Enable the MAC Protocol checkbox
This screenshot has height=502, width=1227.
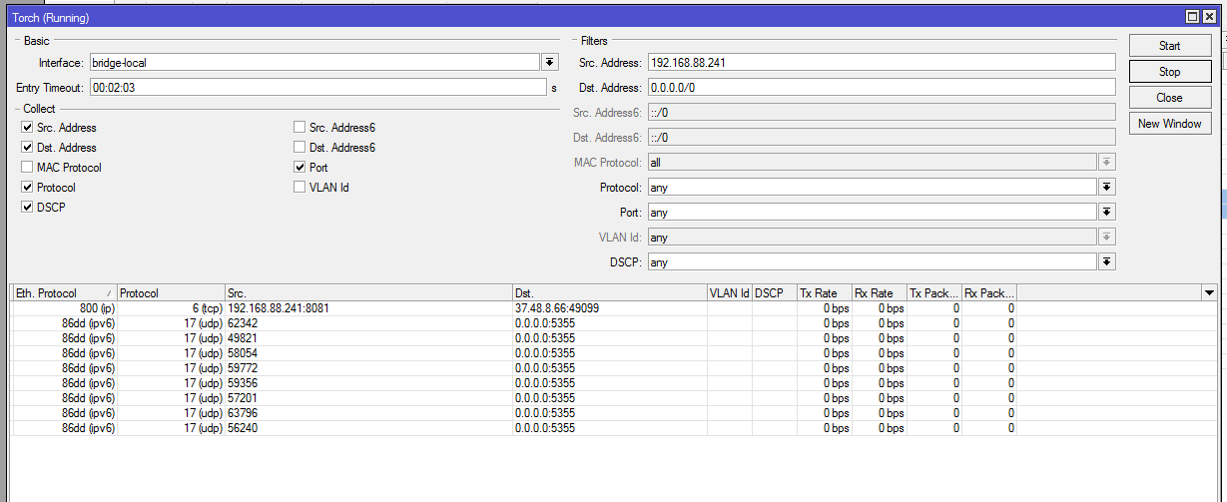point(27,168)
